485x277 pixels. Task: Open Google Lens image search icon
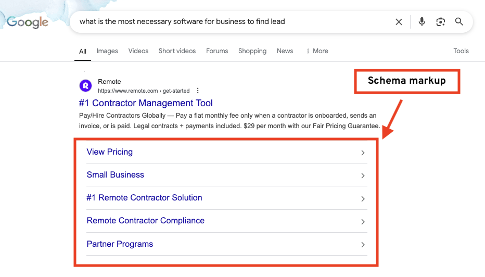tap(440, 22)
